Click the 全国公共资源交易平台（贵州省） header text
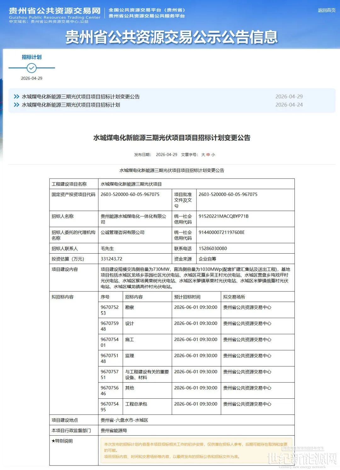The image size is (340, 470). click(147, 10)
